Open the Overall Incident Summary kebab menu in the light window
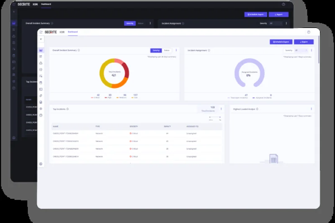Screen dimensions: 335x223 point(176,50)
